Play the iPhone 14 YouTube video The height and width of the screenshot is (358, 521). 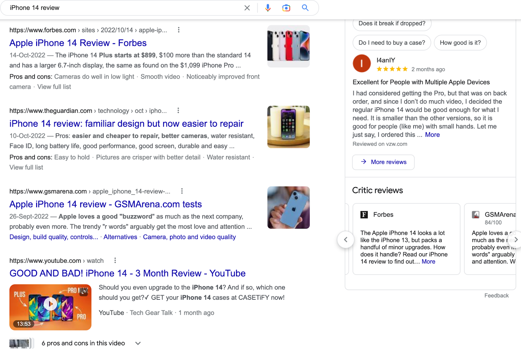pyautogui.click(x=50, y=304)
